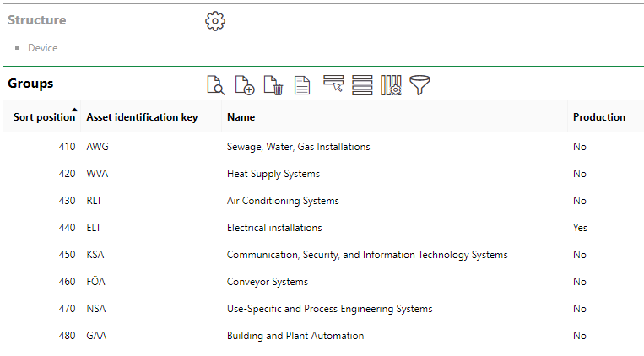Open the document details icon
Image resolution: width=644 pixels, height=356 pixels.
302,84
